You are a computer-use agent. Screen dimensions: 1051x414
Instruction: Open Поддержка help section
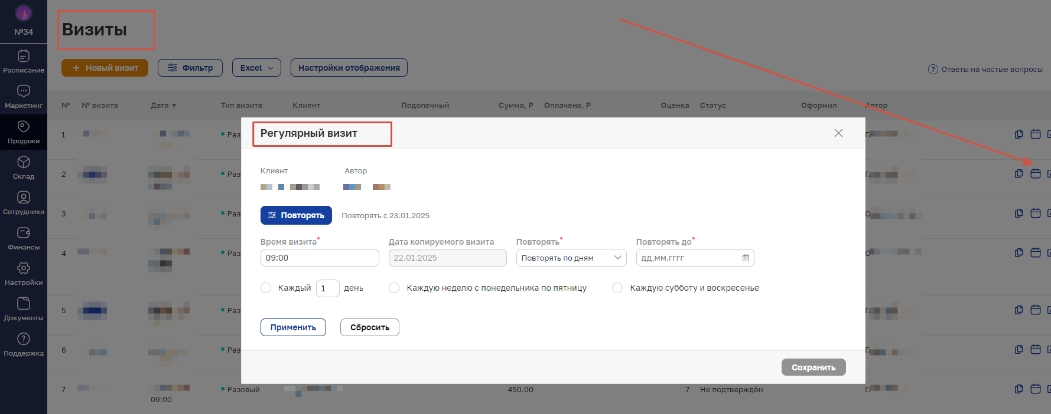point(24,344)
